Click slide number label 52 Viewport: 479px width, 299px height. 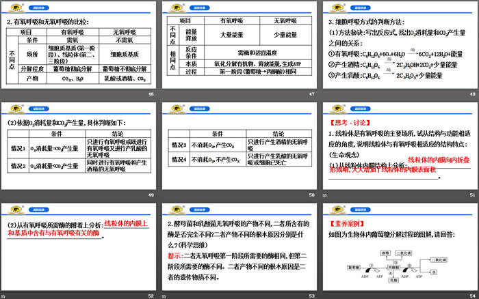coord(151,296)
